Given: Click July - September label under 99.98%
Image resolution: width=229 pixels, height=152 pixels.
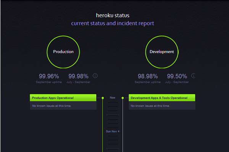Looking at the screenshot, I should (78, 82).
